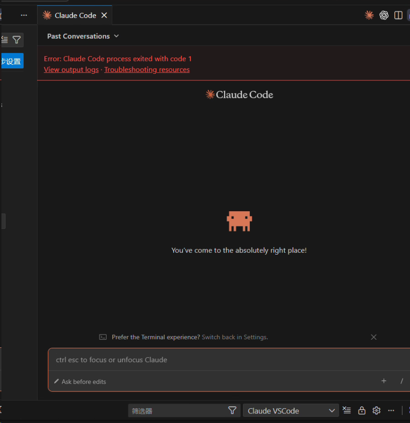Open the bottom panel three-dot menu
This screenshot has width=410, height=423.
(x=391, y=410)
